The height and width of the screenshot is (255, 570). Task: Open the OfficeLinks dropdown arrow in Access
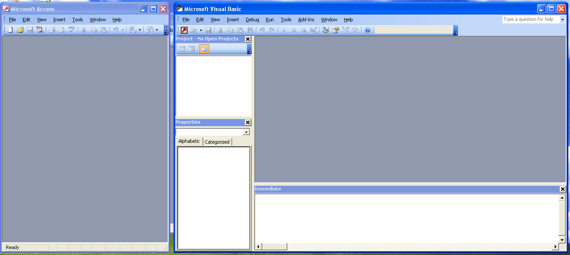coord(140,30)
